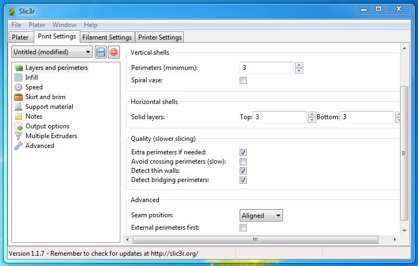Open the Untitled (modified) preset dropdown
This screenshot has height=266, width=418.
[x=52, y=52]
